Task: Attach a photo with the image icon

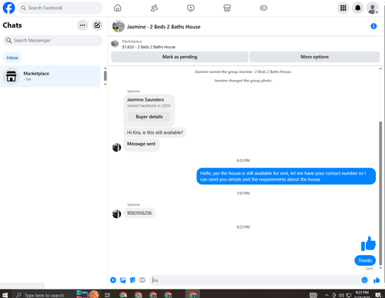Action: tap(123, 280)
